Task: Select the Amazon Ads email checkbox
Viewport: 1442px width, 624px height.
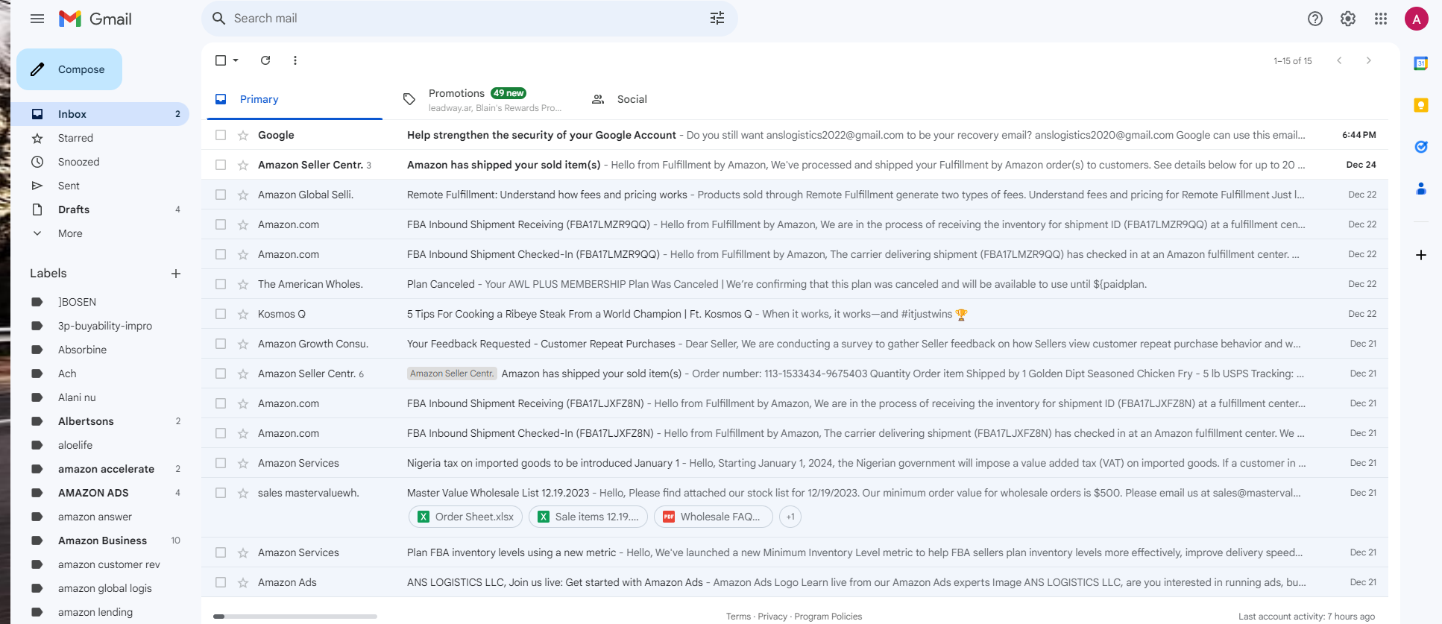Action: [x=221, y=582]
